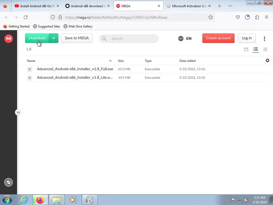Click the 1.8 folder breadcrumb
The image size is (273, 205).
pos(29,49)
